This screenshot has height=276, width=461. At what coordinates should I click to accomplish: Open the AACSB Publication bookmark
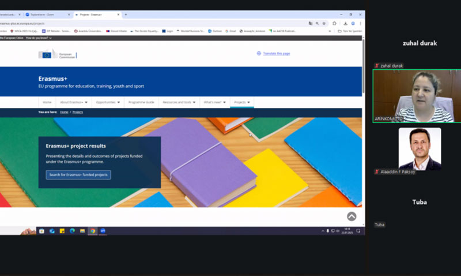(x=282, y=31)
